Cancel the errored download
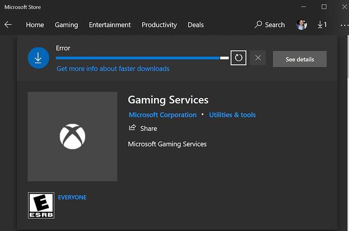Screen dimensions: 349x231 [x=258, y=58]
